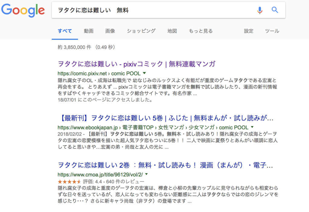Screen dimensions: 309x212
Task: Click the comic.pixiv.net URL text
Action: coord(99,74)
